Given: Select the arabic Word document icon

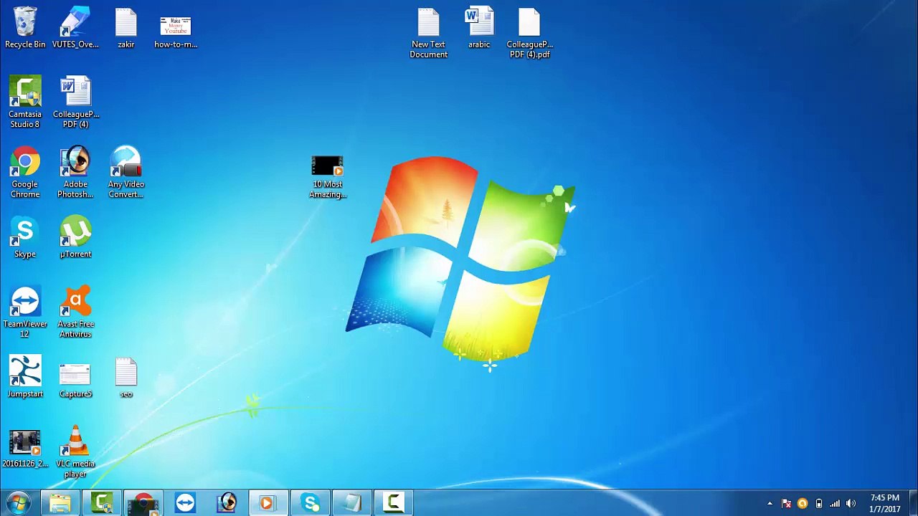Looking at the screenshot, I should pos(479,29).
